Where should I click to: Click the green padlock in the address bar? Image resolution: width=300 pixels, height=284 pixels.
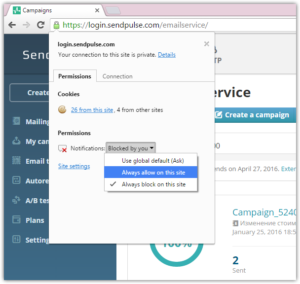point(56,25)
